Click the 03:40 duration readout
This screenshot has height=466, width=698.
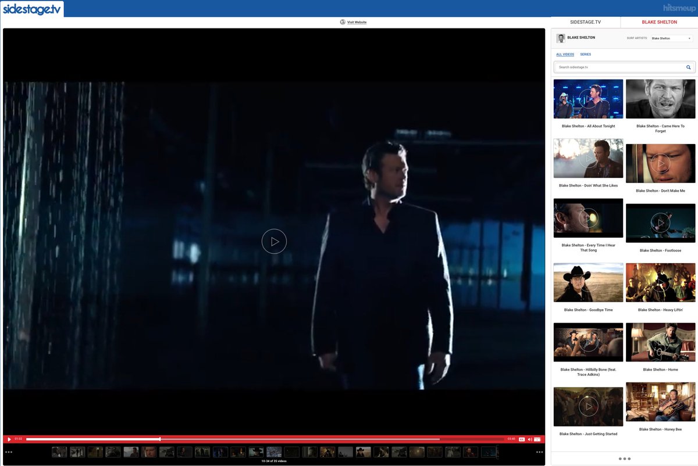coord(511,439)
